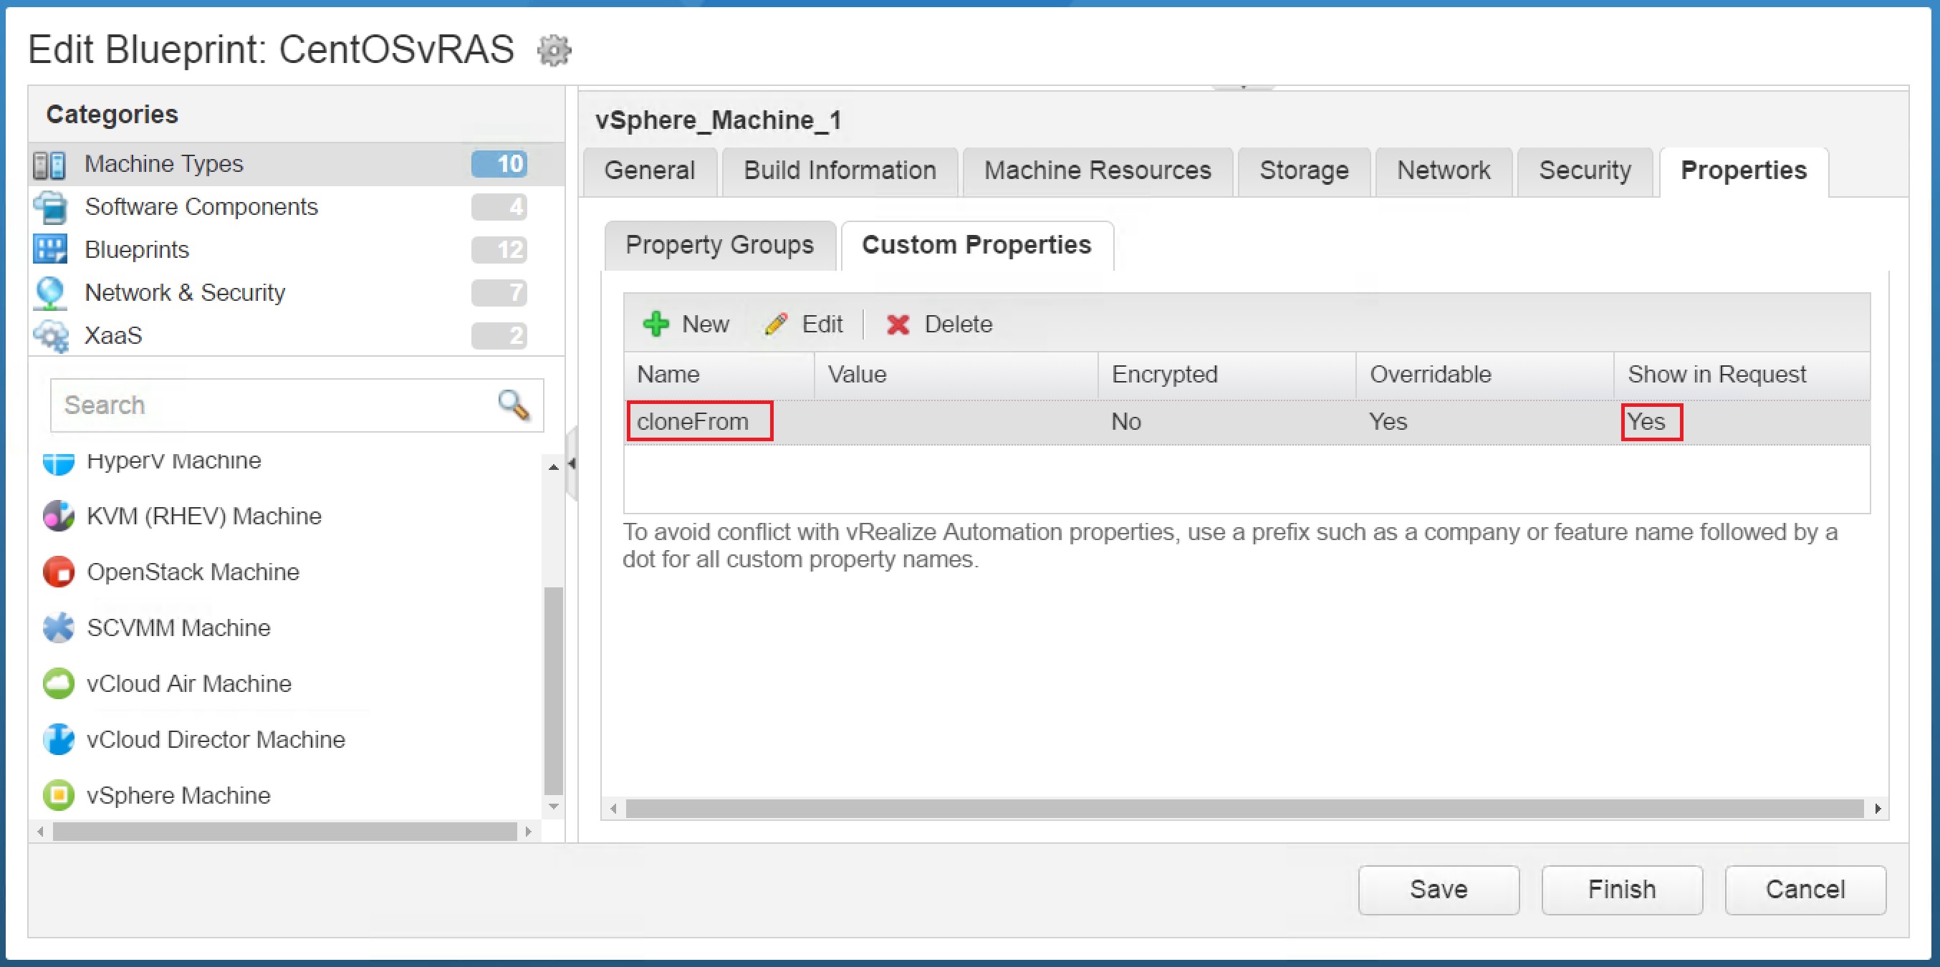Image resolution: width=1940 pixels, height=967 pixels.
Task: Select XaaS category label
Action: coord(113,336)
